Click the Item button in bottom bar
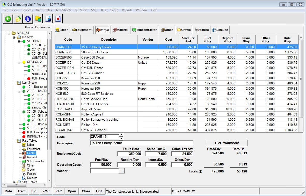Image resolution: width=306 pixels, height=196 pixels. 21,191
